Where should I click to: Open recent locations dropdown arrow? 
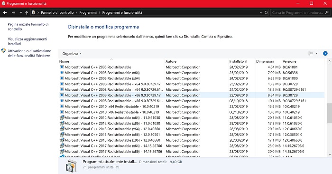tap(20, 13)
